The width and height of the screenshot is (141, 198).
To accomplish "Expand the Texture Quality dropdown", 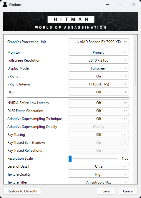I will 99,174.
